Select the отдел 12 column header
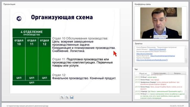This screenshot has height=107, width=190. (45, 42)
